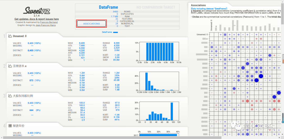Screen dimensions: 284x139
Task: Click the '43.6B' VAR value
Action: coord(116,80)
